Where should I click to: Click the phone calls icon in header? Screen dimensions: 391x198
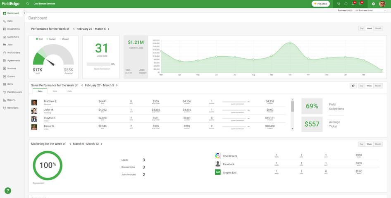(339, 4)
